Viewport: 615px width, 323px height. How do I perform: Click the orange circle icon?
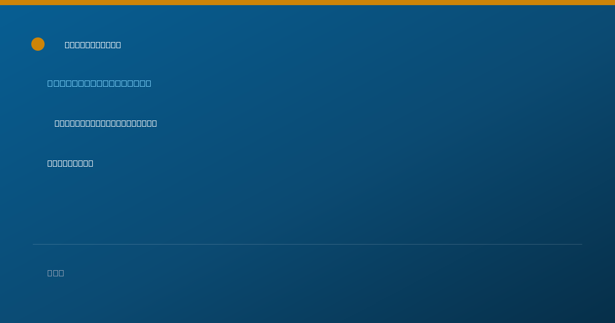click(38, 44)
